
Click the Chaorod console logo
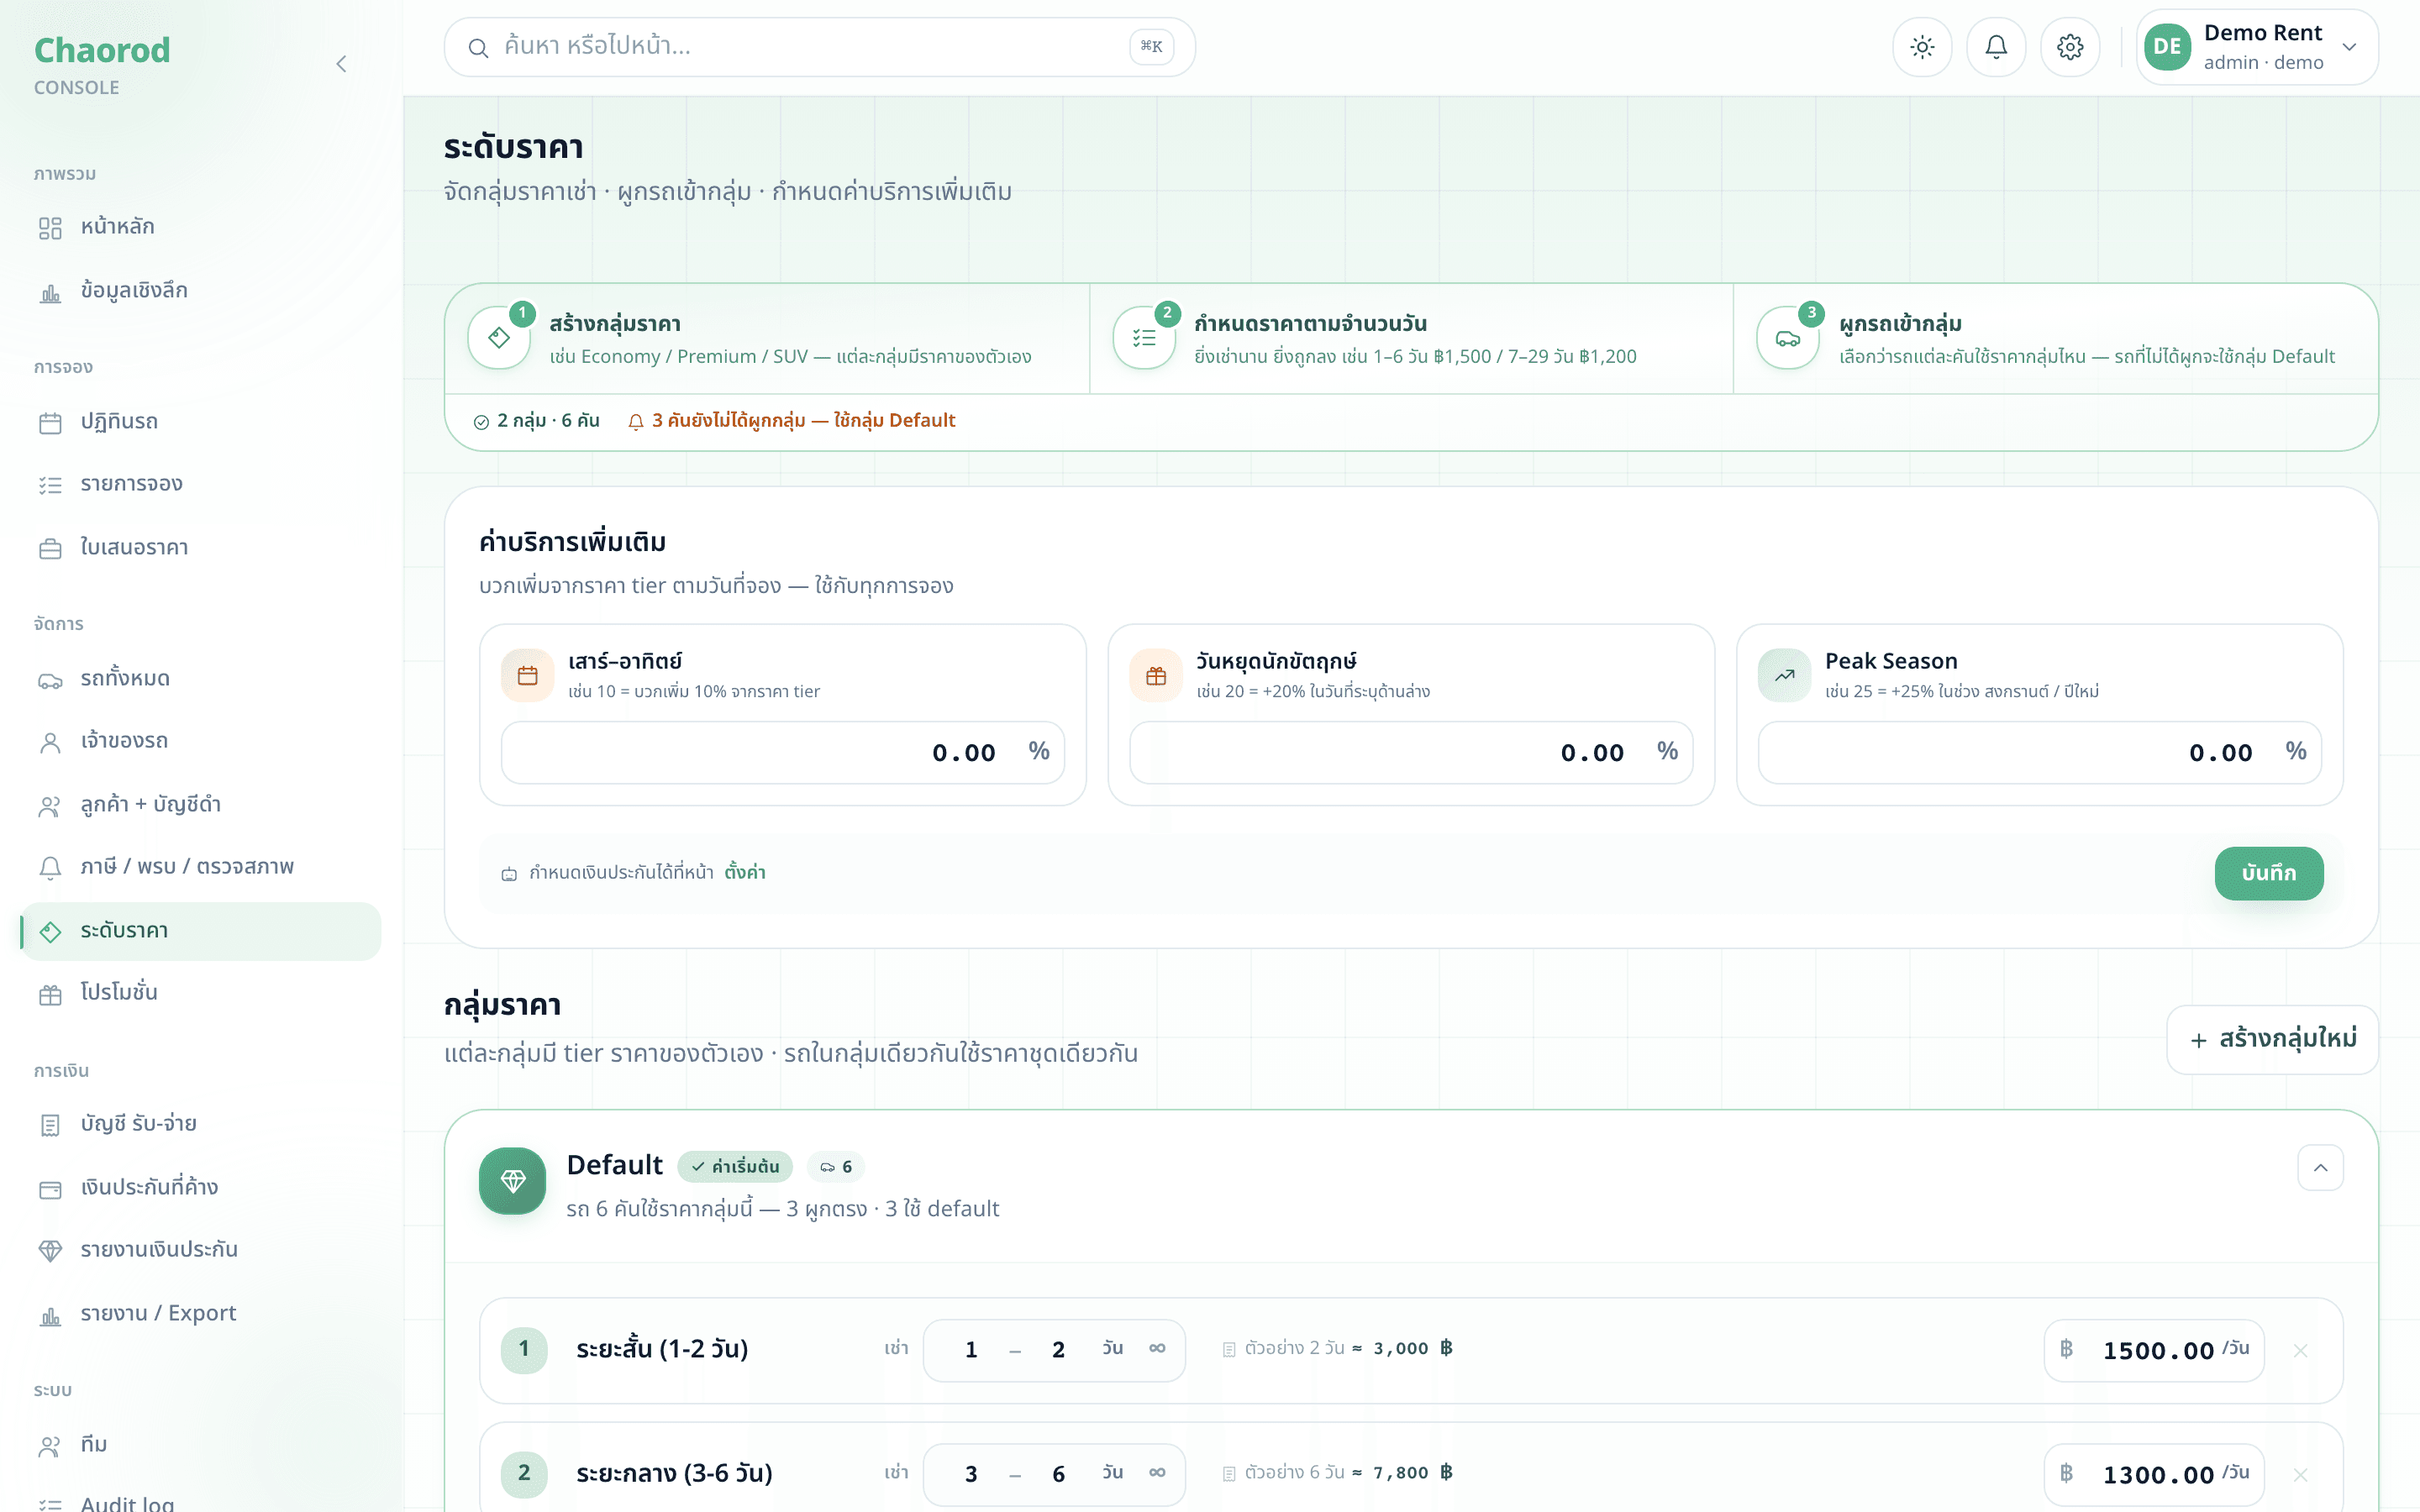pos(102,65)
